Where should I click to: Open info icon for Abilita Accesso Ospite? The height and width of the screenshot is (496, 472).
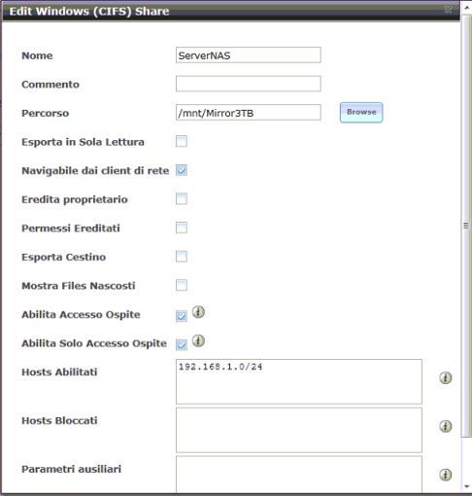[198, 312]
